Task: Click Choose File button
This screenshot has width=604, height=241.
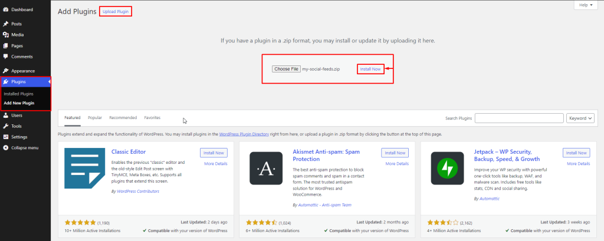Action: click(x=286, y=69)
